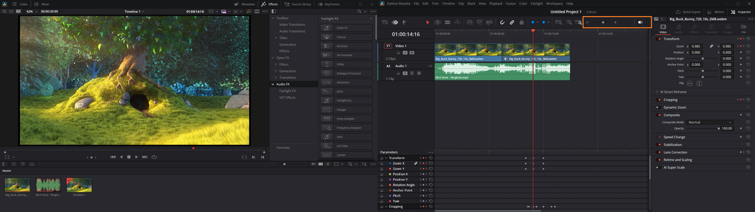Open the effects search magnifier
Image resolution: width=755 pixels, height=212 pixels.
(x=359, y=11)
